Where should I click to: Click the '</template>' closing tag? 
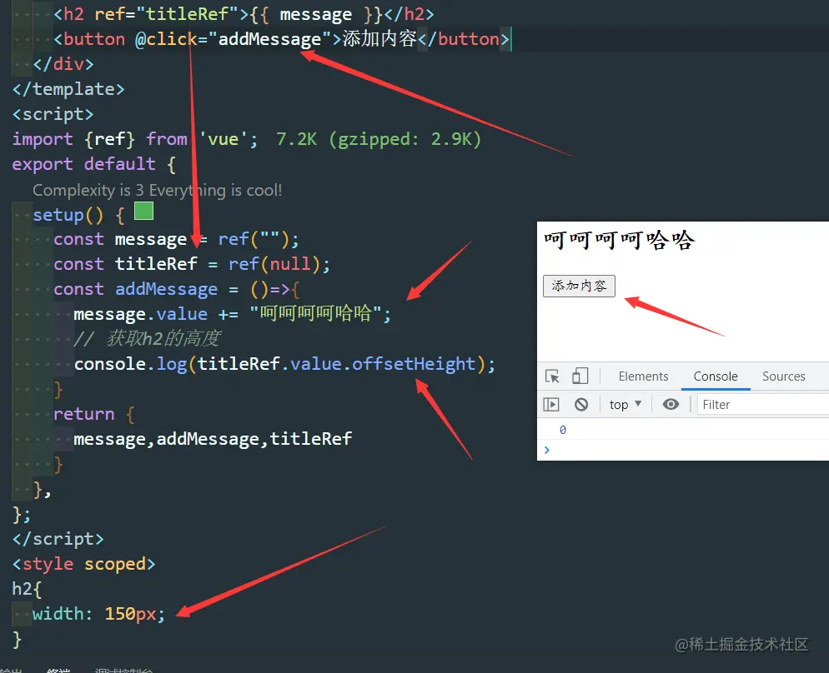(x=68, y=89)
